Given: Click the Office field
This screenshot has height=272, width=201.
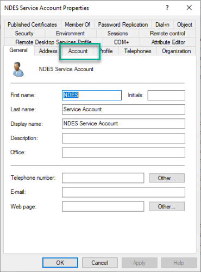Looking at the screenshot, I should 123,153.
